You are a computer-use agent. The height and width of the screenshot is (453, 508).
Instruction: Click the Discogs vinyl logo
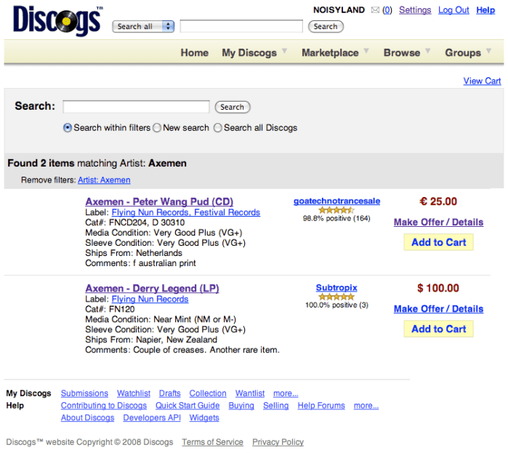[x=57, y=20]
